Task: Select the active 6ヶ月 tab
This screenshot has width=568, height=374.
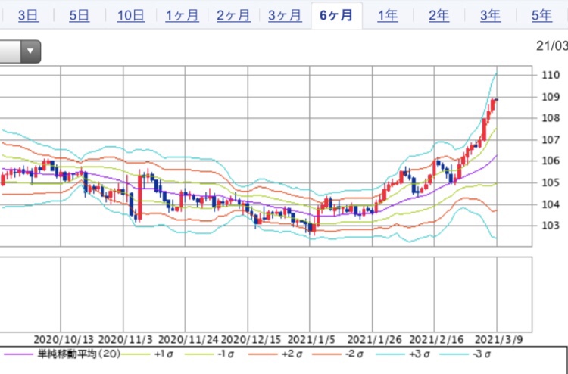Action: (x=336, y=16)
